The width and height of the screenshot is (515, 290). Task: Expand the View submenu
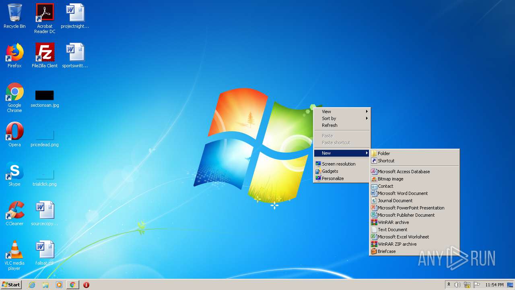pos(342,112)
